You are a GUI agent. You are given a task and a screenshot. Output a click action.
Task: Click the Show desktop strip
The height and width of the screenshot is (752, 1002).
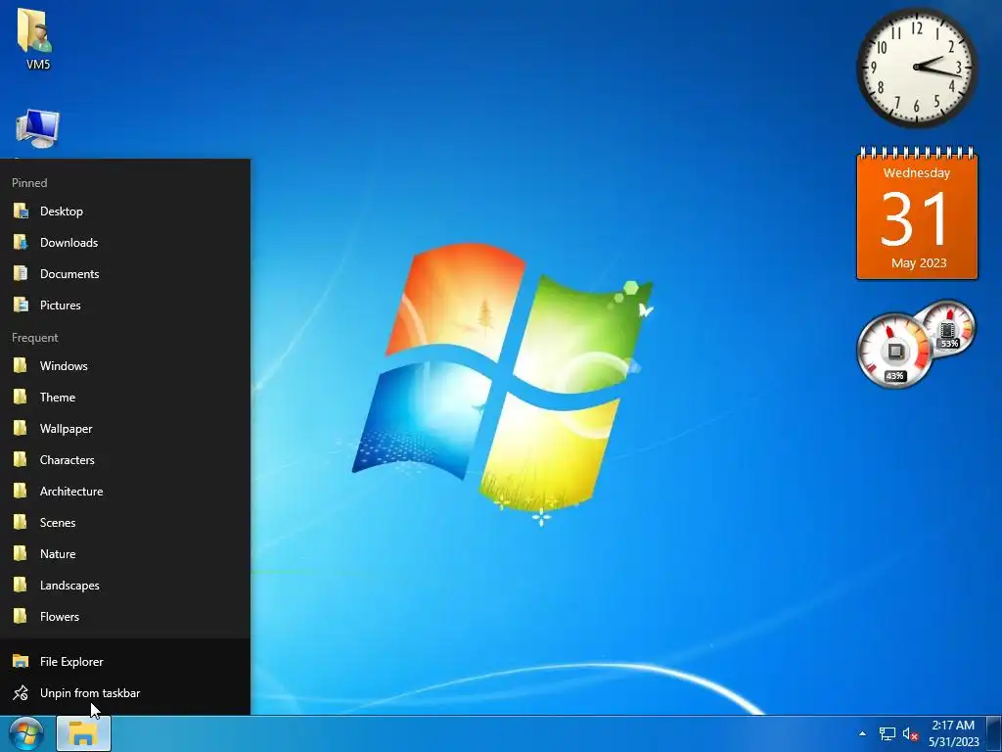994,733
